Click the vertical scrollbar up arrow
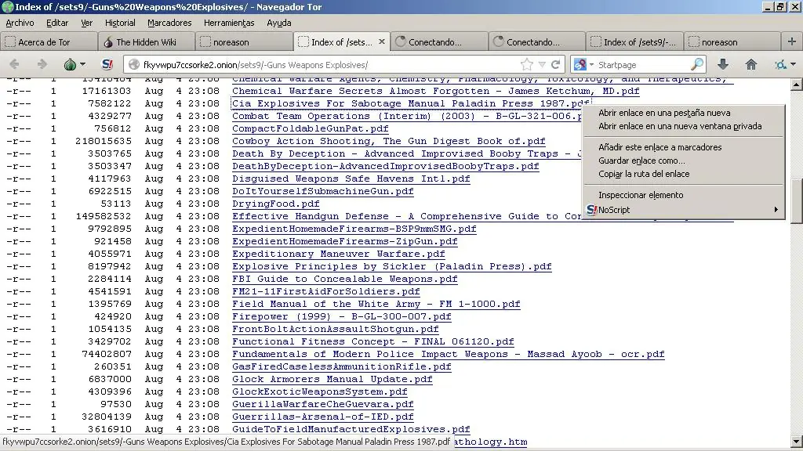Image resolution: width=803 pixels, height=451 pixels. tap(797, 85)
